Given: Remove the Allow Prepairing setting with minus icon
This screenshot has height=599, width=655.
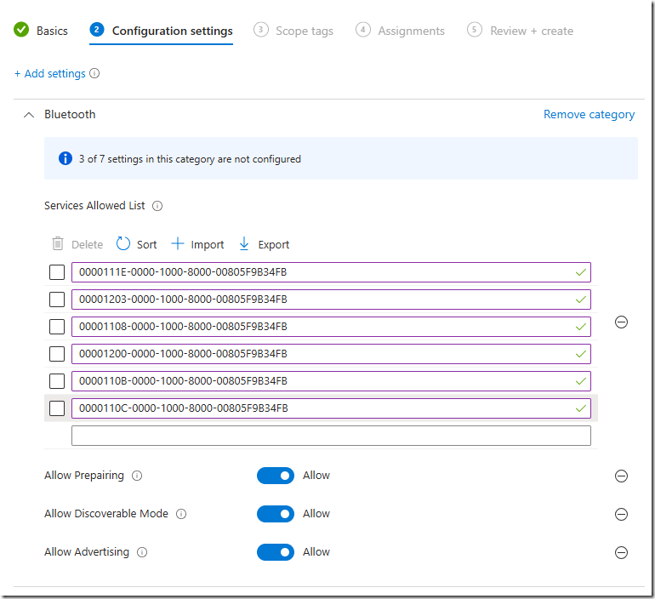Looking at the screenshot, I should (x=621, y=476).
